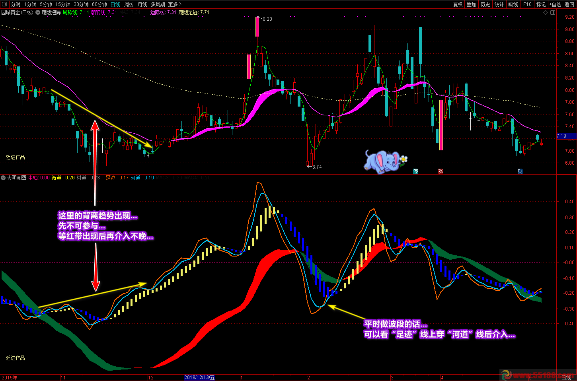Image resolution: width=577 pixels, height=381 pixels.
Task: Select the 30分钟 period tab
Action: coord(81,4)
